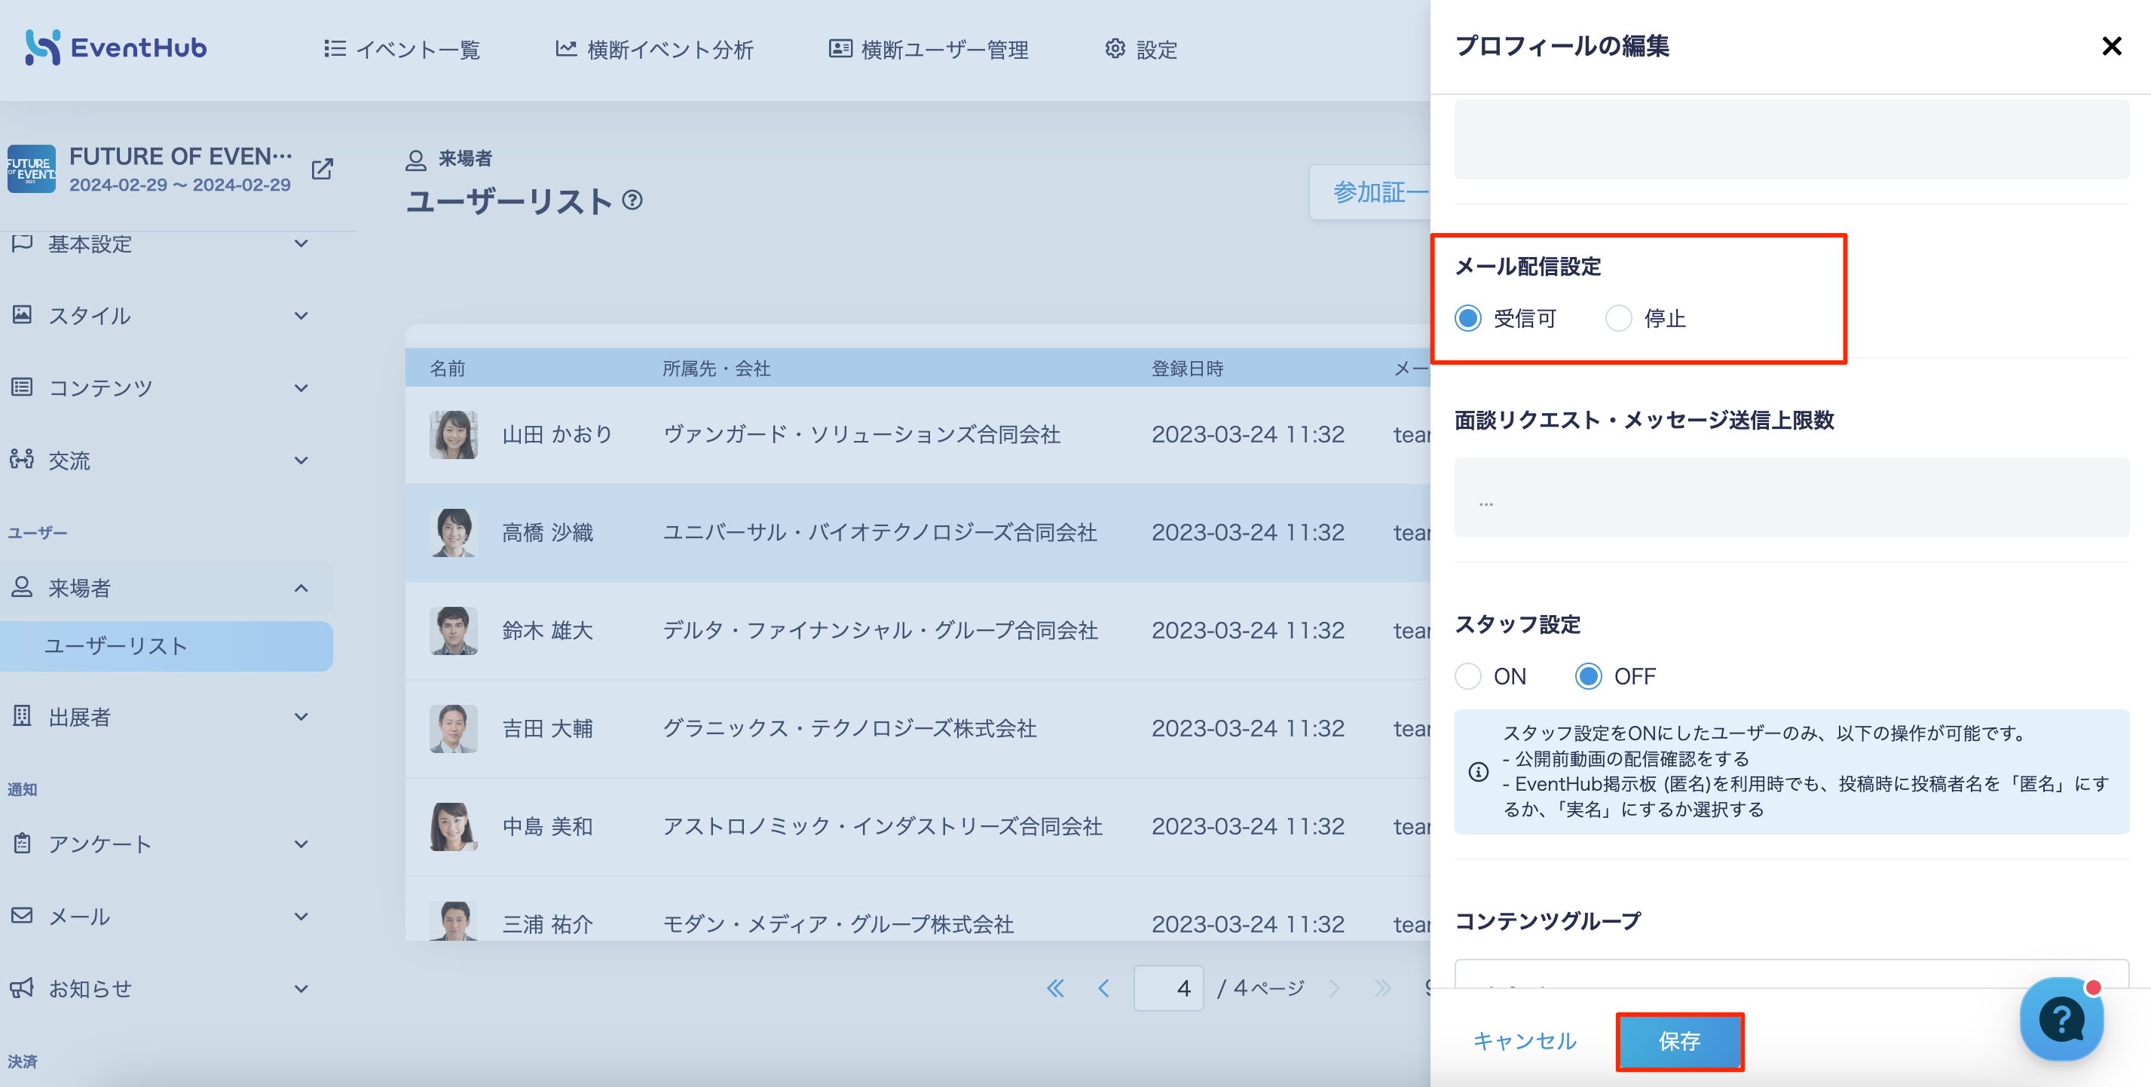The image size is (2151, 1087).
Task: Click 三浦 祐介 in the user list
Action: click(548, 924)
